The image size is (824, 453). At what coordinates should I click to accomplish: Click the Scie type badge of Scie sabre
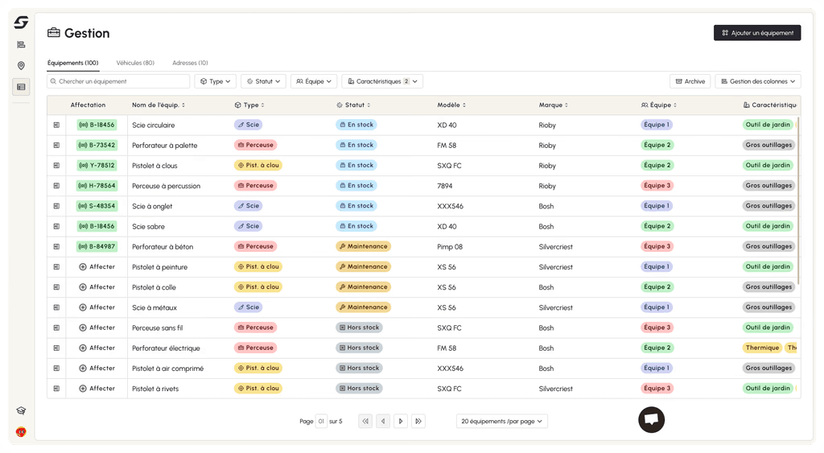(248, 226)
